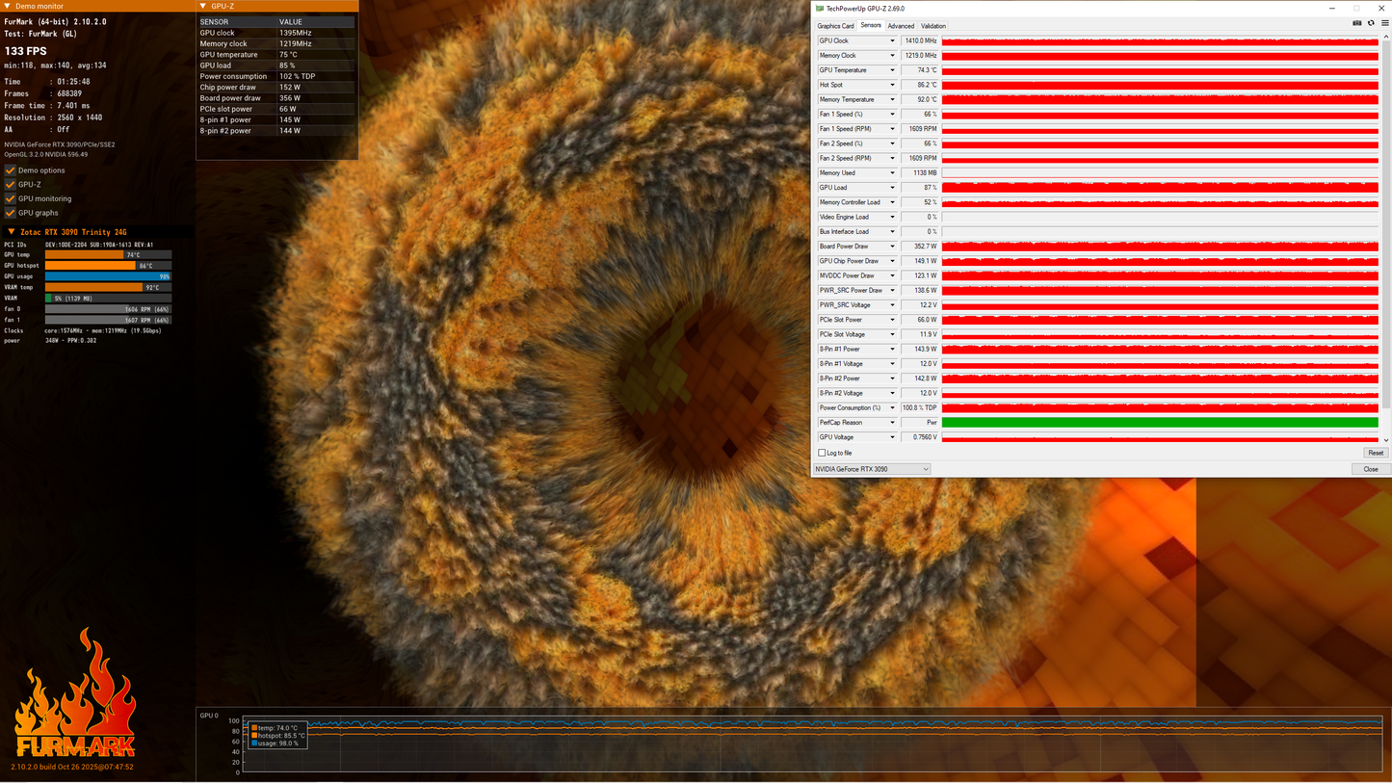The height and width of the screenshot is (783, 1392).
Task: Open the 8-Pin #1 Power dropdown
Action: [892, 350]
